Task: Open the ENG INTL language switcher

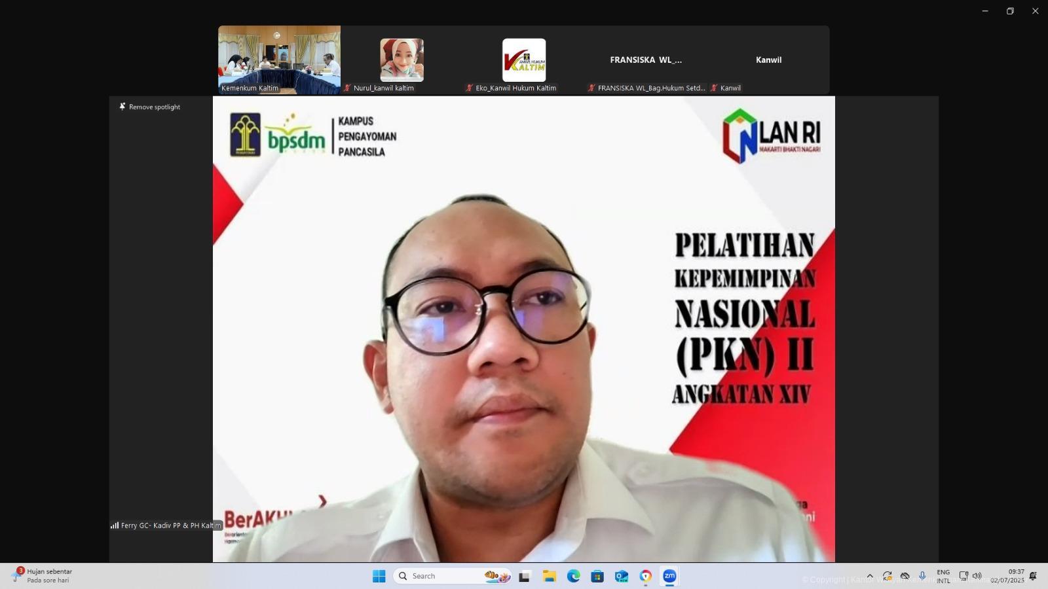Action: (943, 576)
